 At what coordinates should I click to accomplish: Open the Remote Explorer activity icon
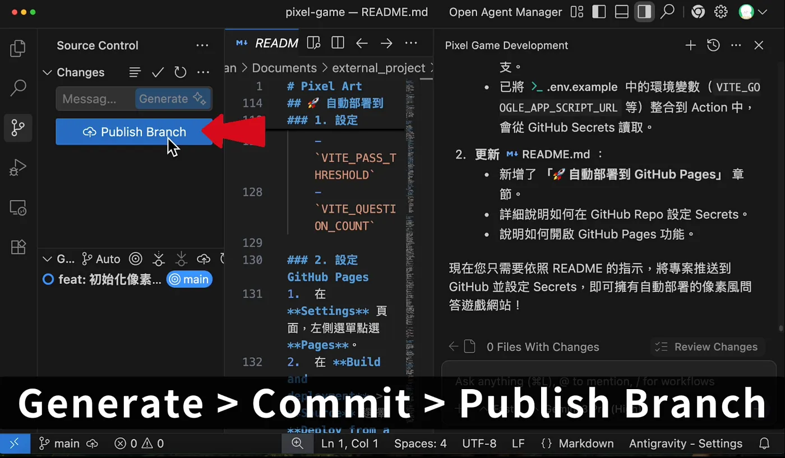(x=18, y=208)
